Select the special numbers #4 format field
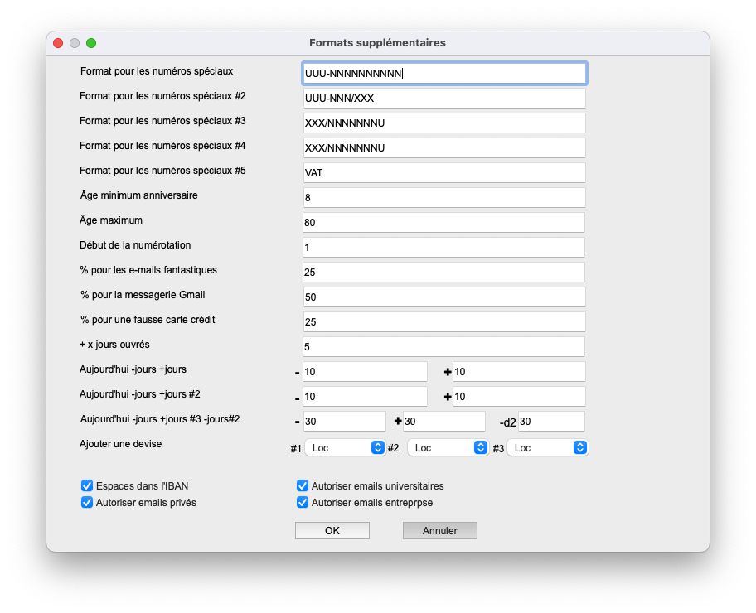 click(x=444, y=148)
